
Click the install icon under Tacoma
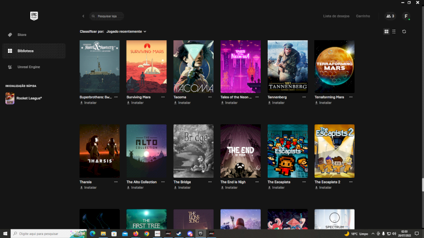tap(175, 103)
